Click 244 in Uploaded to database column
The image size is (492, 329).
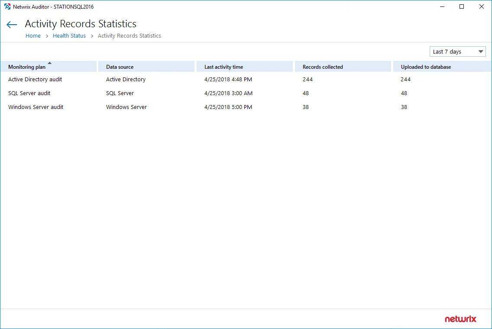405,79
